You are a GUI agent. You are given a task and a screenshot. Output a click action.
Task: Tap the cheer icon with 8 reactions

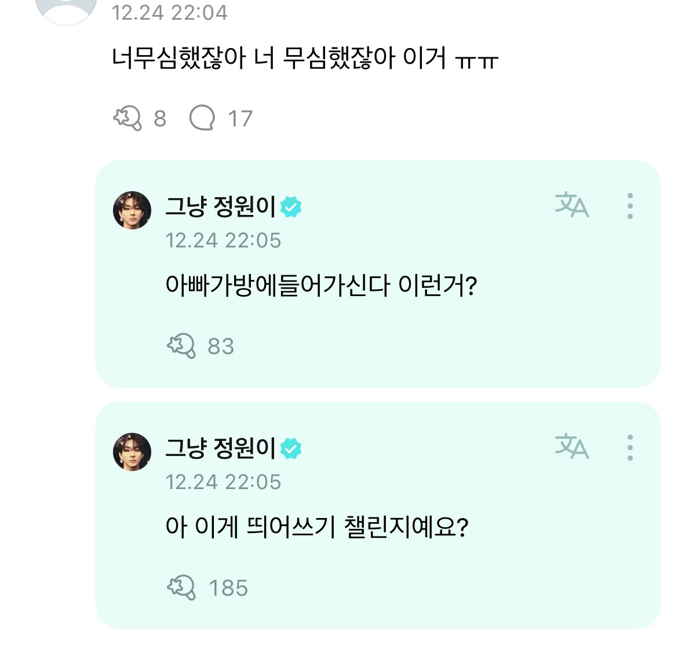pyautogui.click(x=127, y=118)
